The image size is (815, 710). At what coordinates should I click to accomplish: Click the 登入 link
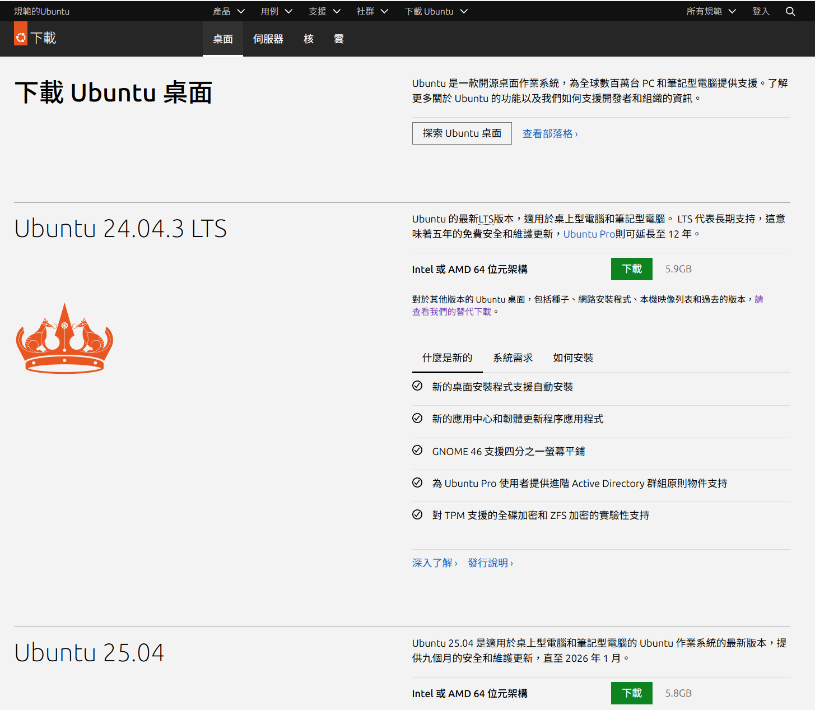[x=760, y=11]
